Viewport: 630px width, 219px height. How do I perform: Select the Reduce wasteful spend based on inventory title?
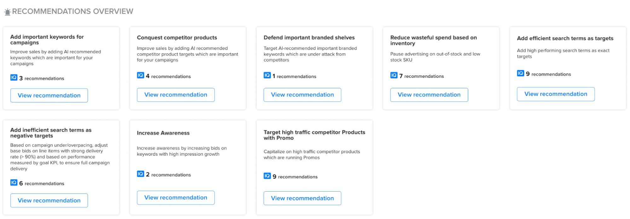click(434, 40)
